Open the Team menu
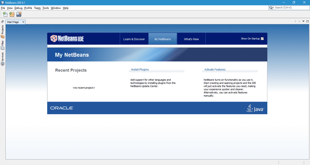 pyautogui.click(x=37, y=8)
